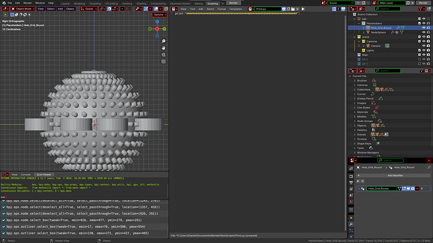Open the Object Mode dropdown
The image size is (433, 243).
click(23, 9)
